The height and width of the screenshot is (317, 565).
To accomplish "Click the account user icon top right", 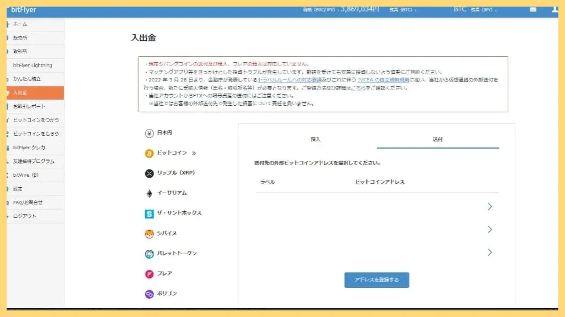I will [x=555, y=9].
